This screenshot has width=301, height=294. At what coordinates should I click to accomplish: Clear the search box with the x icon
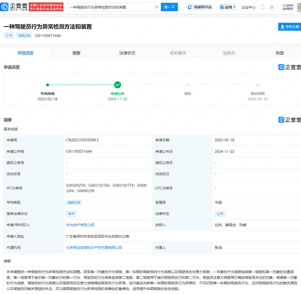point(157,7)
